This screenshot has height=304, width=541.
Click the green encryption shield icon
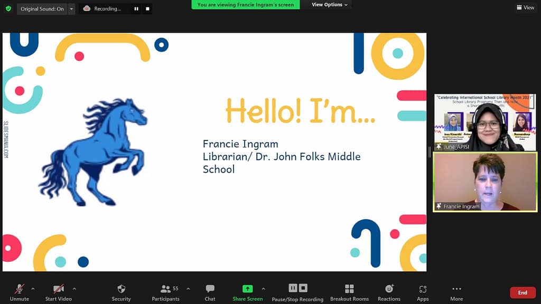click(8, 8)
